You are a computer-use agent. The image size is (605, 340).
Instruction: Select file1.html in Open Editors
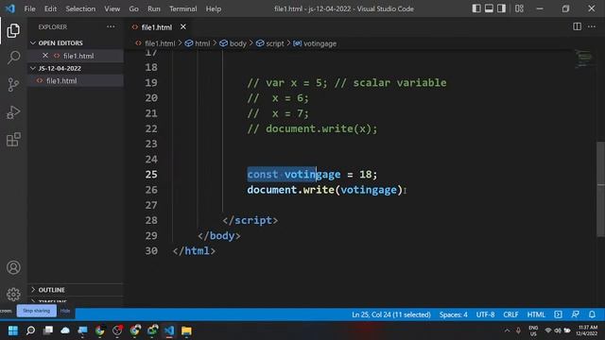pos(78,56)
